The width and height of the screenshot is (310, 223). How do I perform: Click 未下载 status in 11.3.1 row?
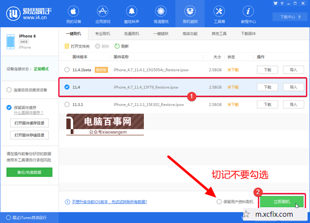(x=233, y=104)
